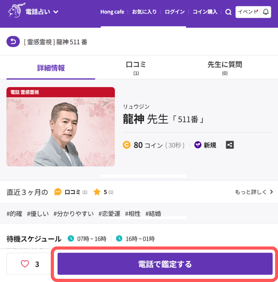278x282 pixels.
Task: Click the Hong cafe logo icon
Action: (14, 11)
